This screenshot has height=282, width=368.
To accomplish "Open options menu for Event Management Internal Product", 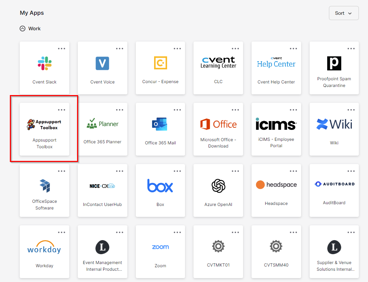I will pos(120,232).
